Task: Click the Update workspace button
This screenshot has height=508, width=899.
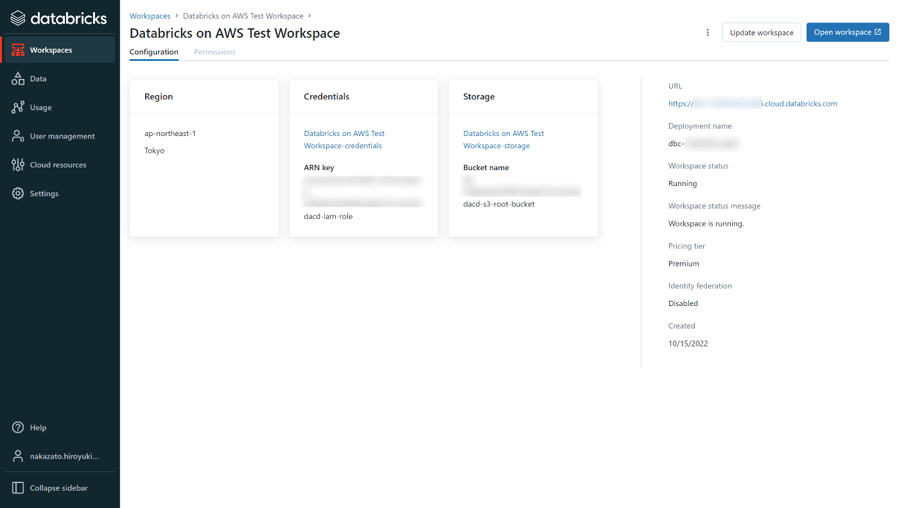Action: (x=762, y=33)
